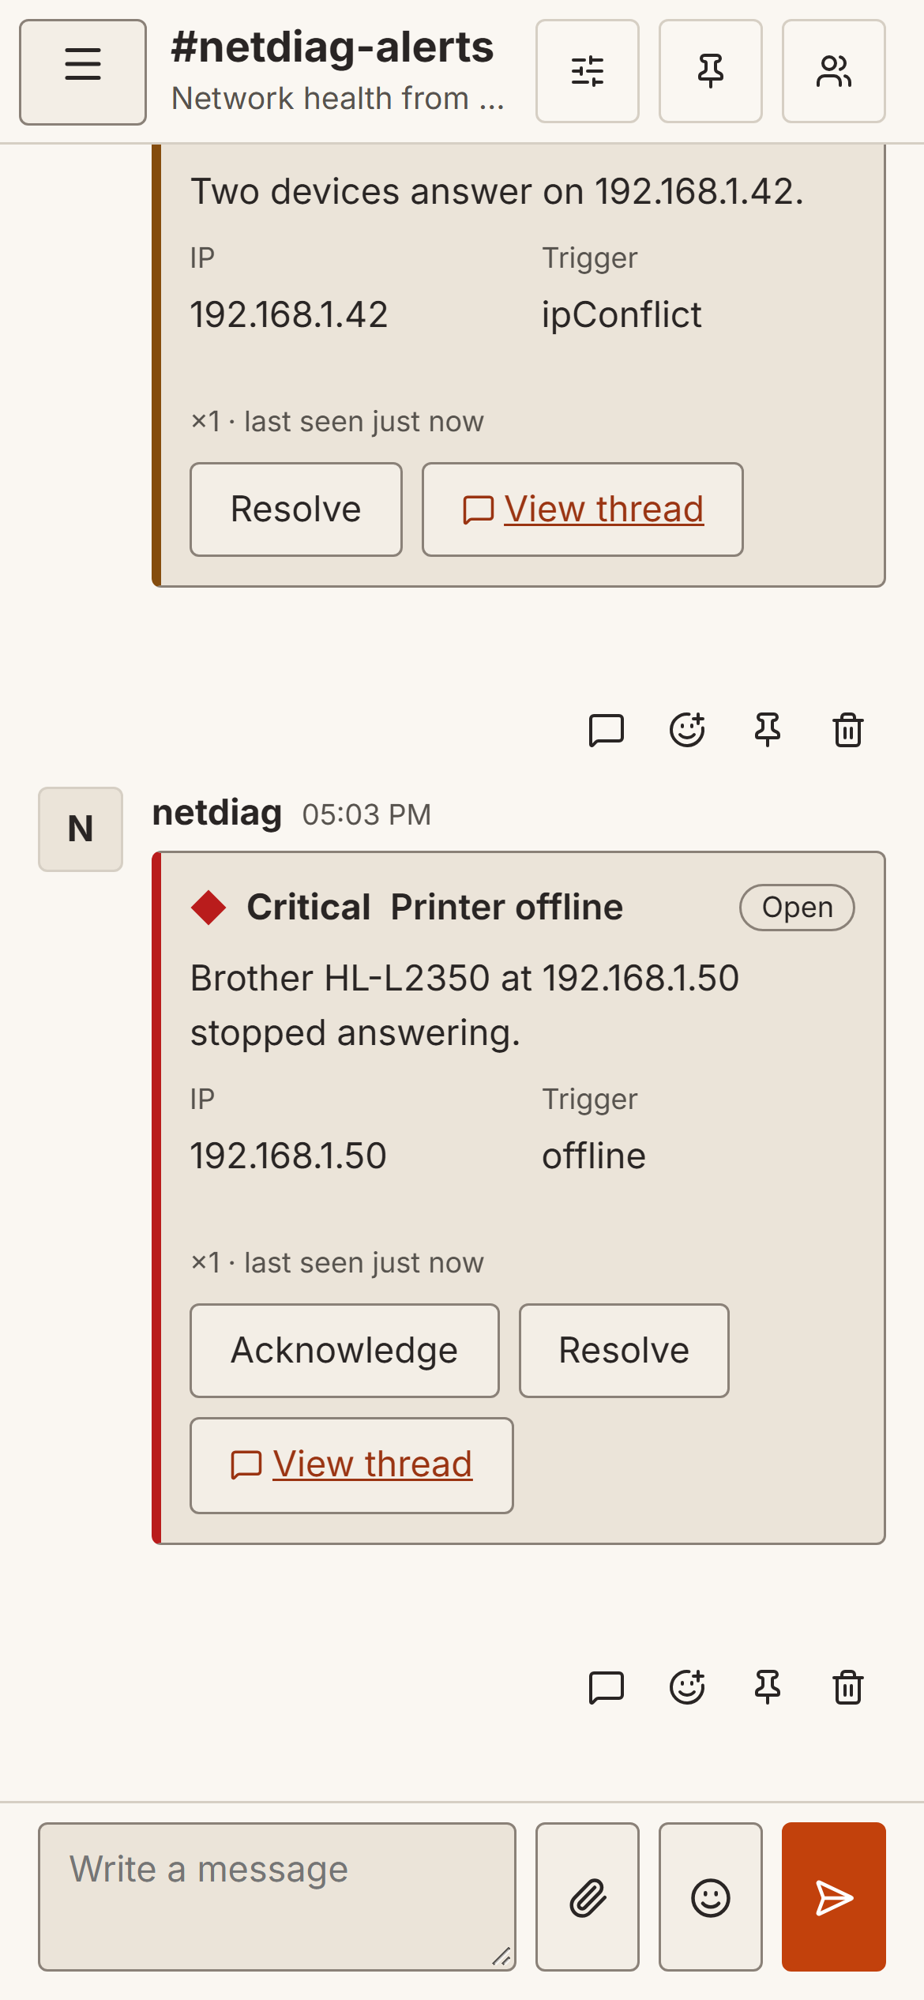The width and height of the screenshot is (924, 2000).
Task: Delete the Printer offline alert message
Action: (x=848, y=1687)
